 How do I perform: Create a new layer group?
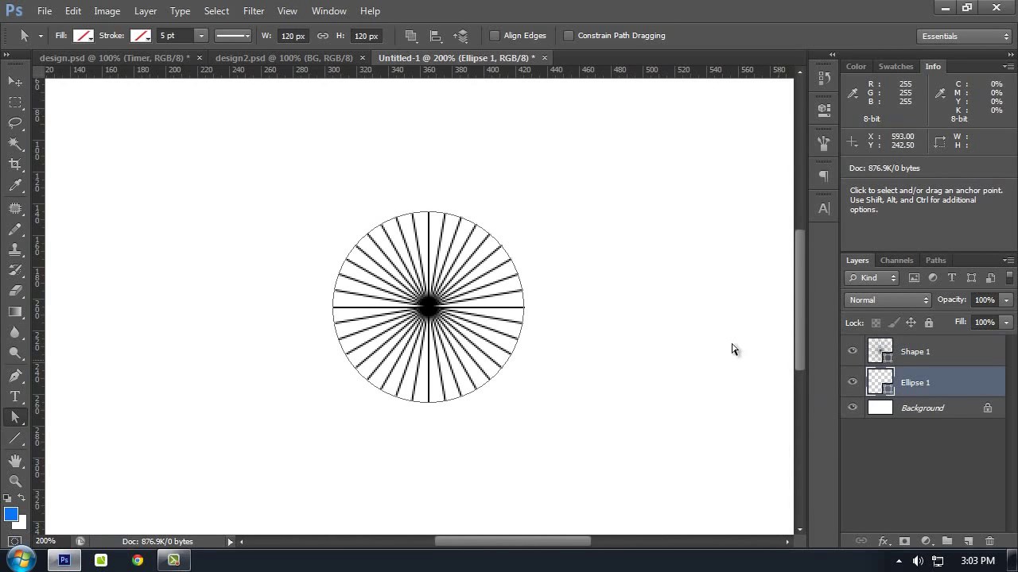(947, 541)
